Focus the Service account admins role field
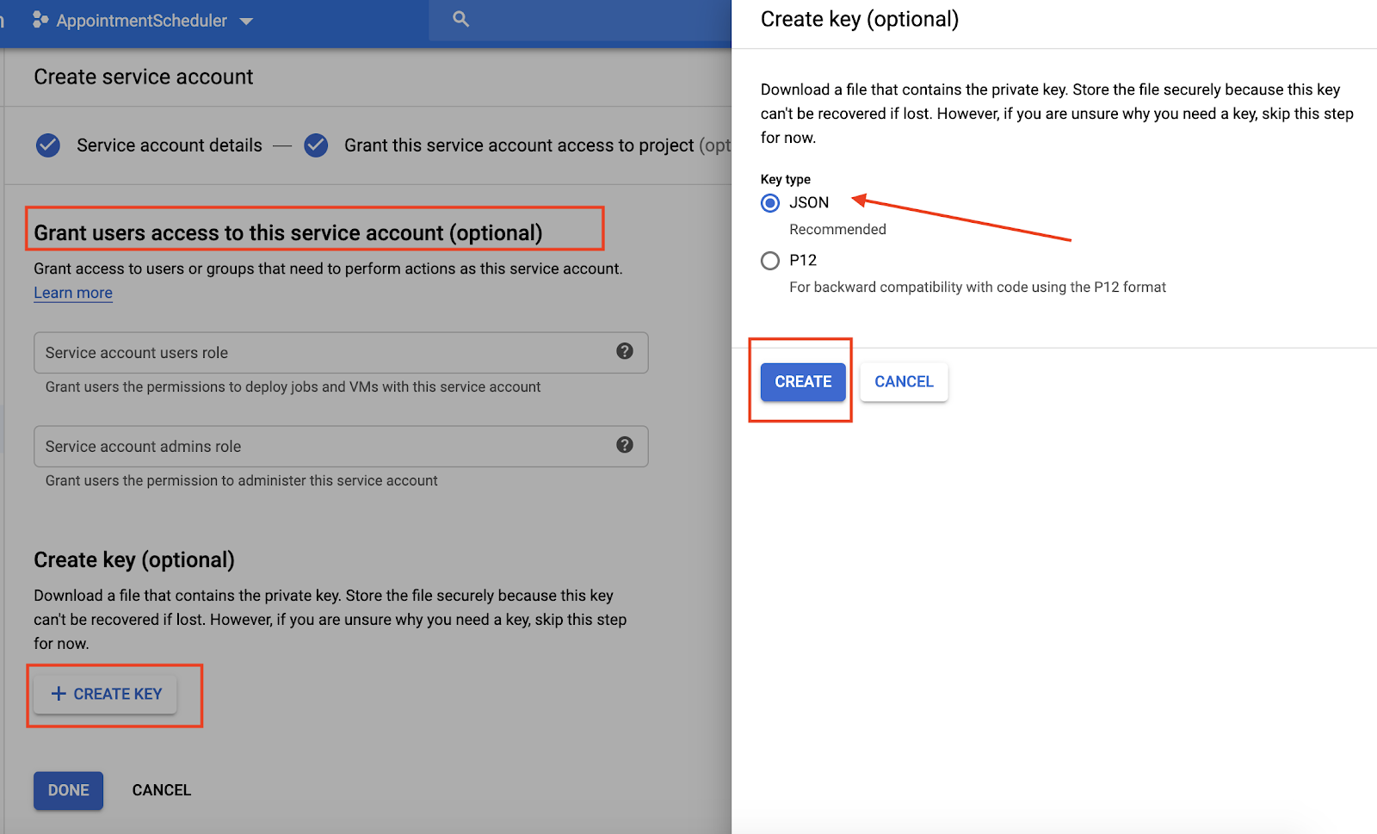 point(318,447)
